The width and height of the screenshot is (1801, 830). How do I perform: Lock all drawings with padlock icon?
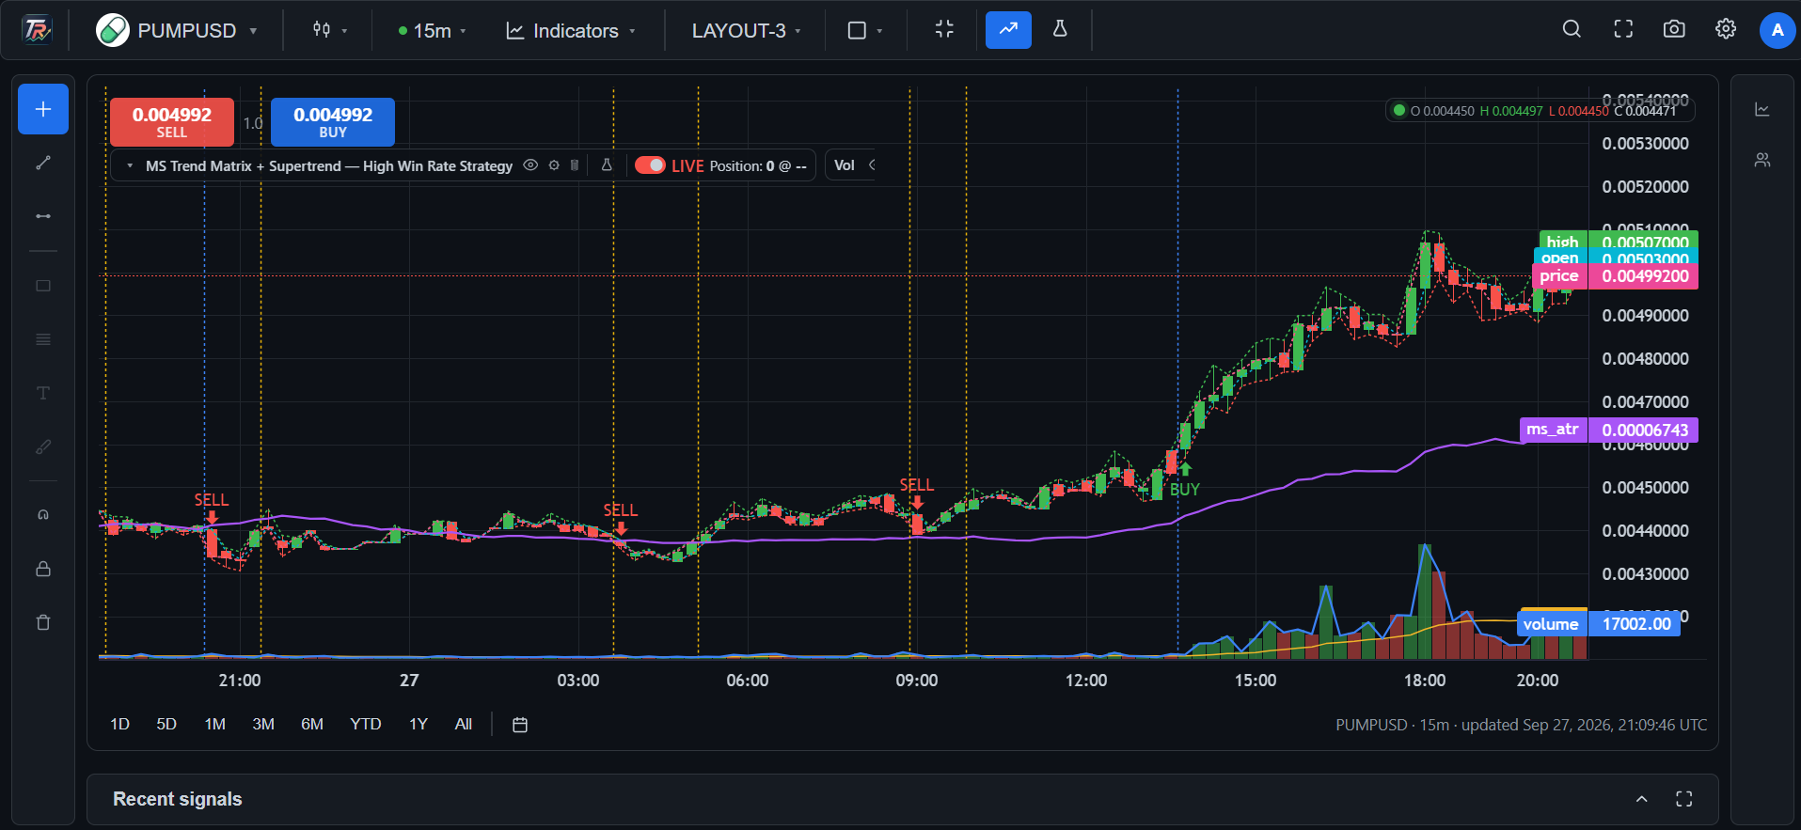tap(43, 569)
